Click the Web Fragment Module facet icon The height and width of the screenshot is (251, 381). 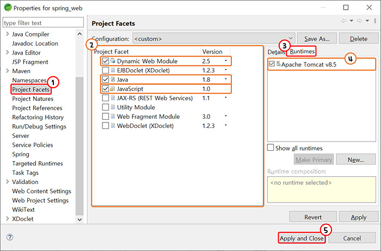pyautogui.click(x=113, y=116)
